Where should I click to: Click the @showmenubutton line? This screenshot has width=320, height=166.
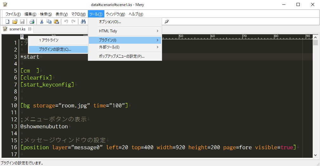tap(44, 126)
